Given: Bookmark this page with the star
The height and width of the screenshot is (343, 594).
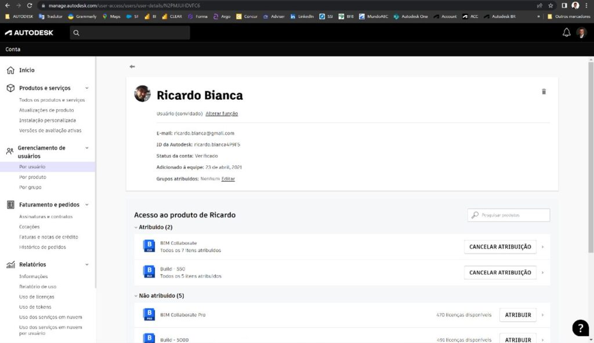Looking at the screenshot, I should tap(550, 6).
